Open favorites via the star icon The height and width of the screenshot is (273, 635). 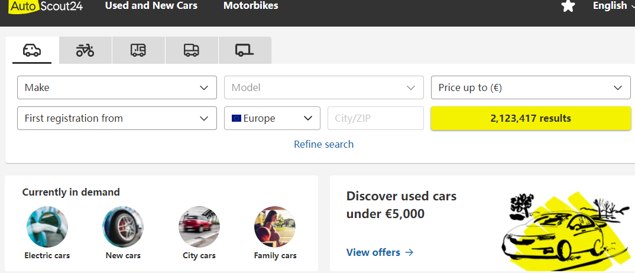coord(568,6)
